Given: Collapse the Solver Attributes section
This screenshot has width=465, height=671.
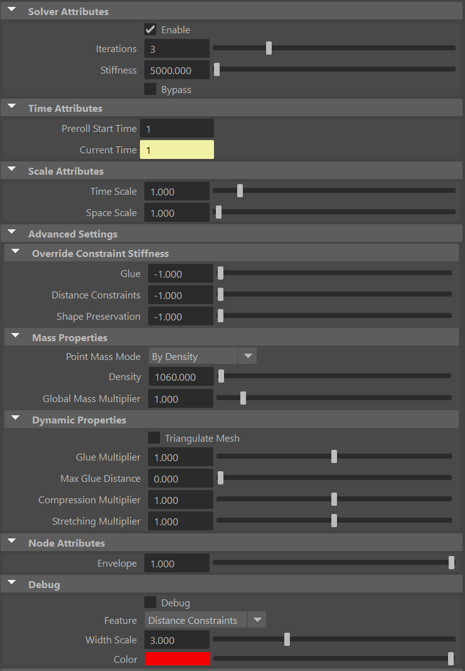Looking at the screenshot, I should (x=11, y=9).
